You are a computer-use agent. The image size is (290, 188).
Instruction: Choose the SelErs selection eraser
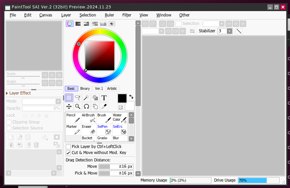120,129
